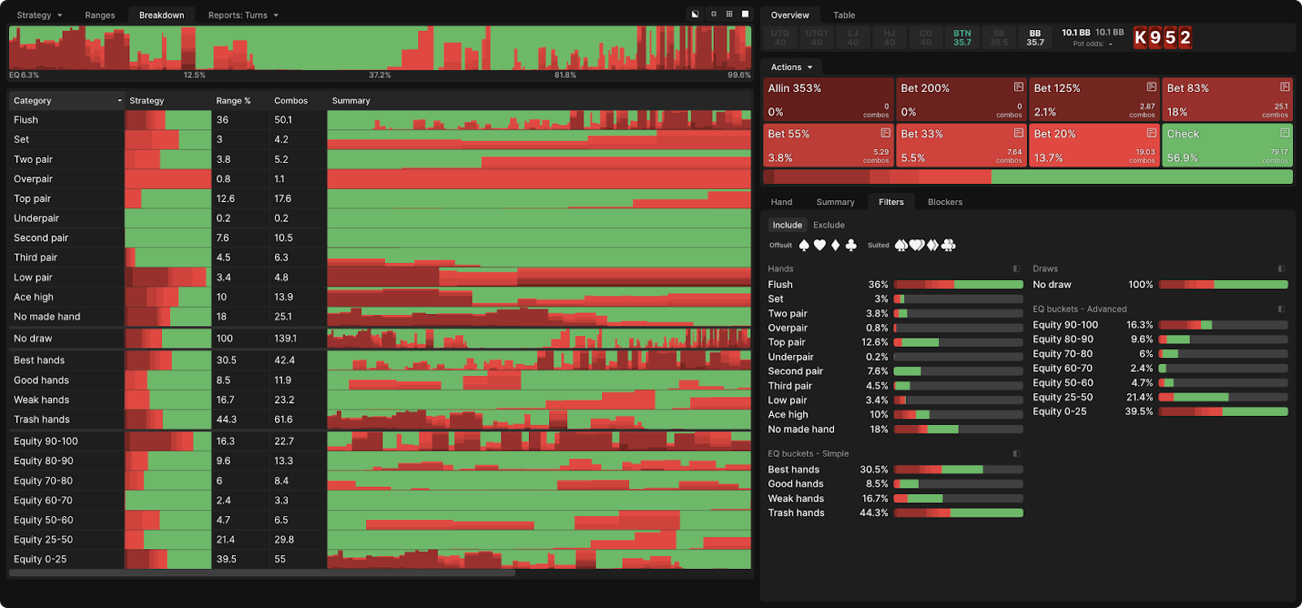1302x608 pixels.
Task: Click the suited spades filter icon
Action: 902,245
